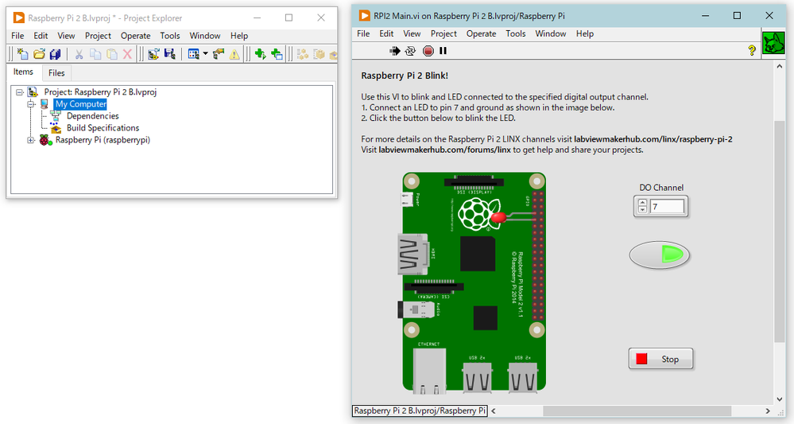Click the scroll down arrow in RPI2 Main.vi

pyautogui.click(x=780, y=399)
